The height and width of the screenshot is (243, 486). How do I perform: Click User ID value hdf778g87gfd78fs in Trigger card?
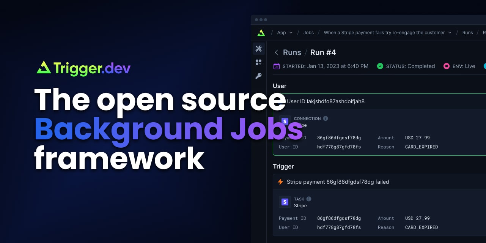pyautogui.click(x=339, y=227)
